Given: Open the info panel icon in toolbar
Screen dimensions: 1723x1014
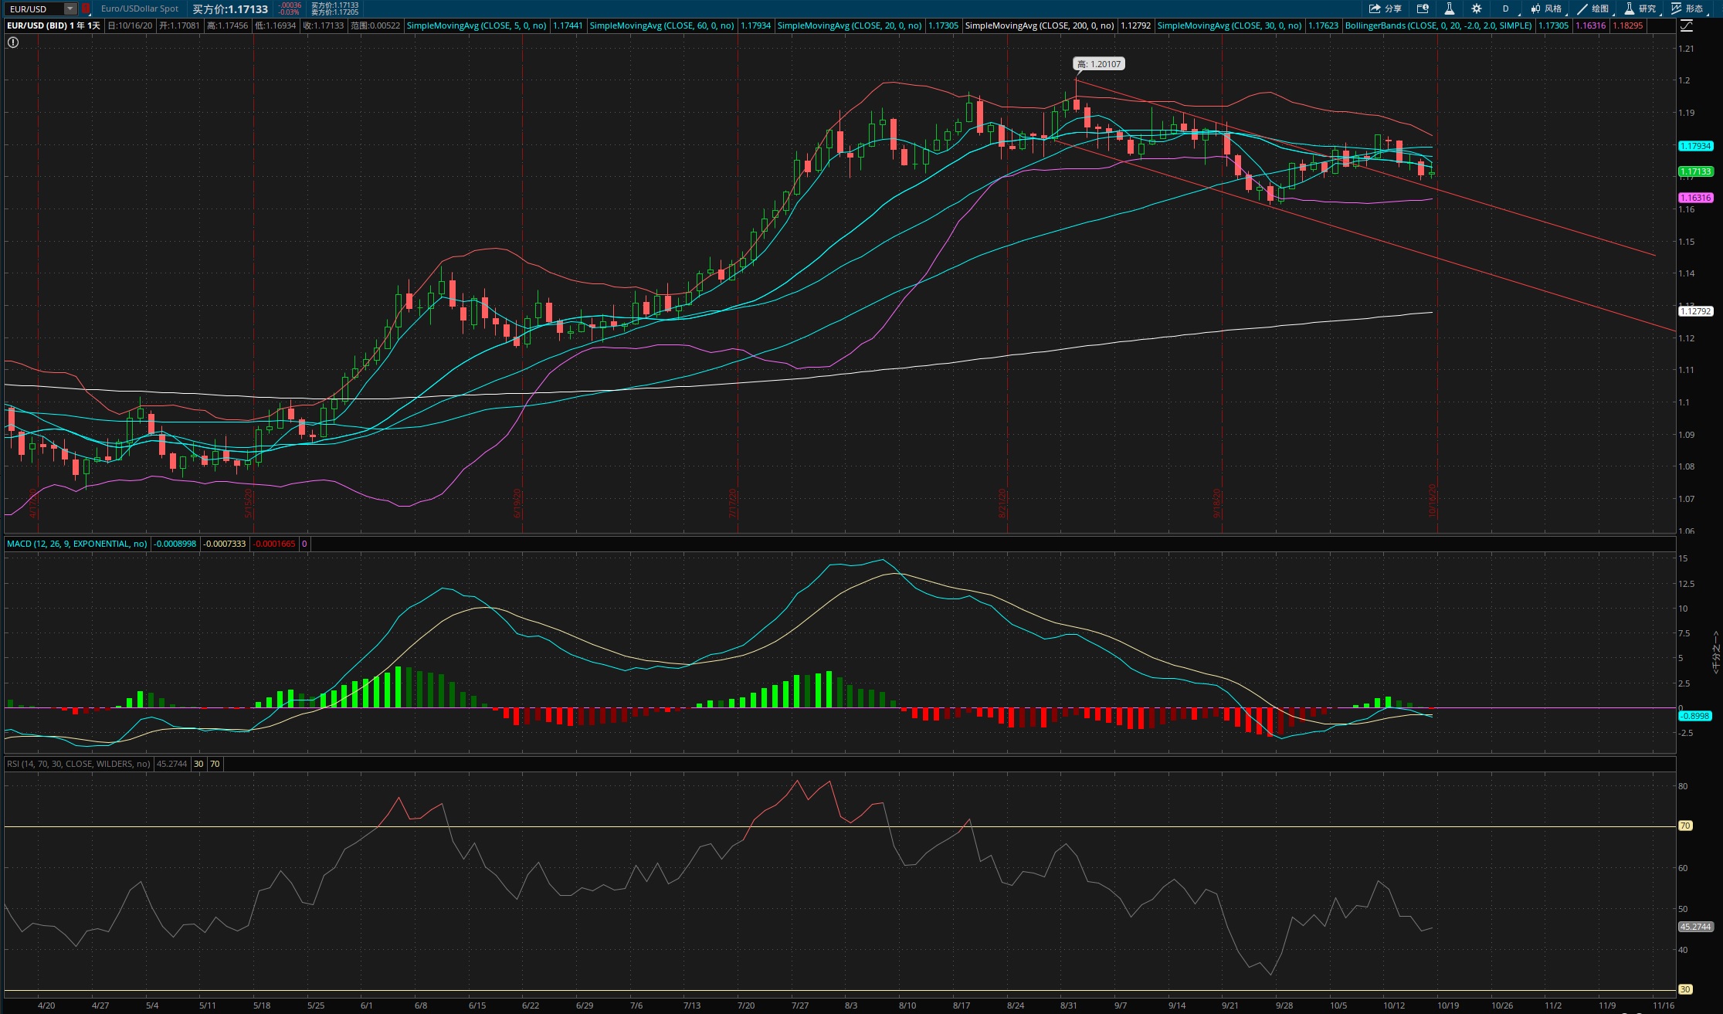Looking at the screenshot, I should coord(1423,8).
